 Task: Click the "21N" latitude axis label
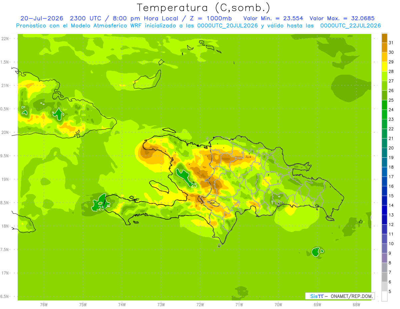click(5, 86)
